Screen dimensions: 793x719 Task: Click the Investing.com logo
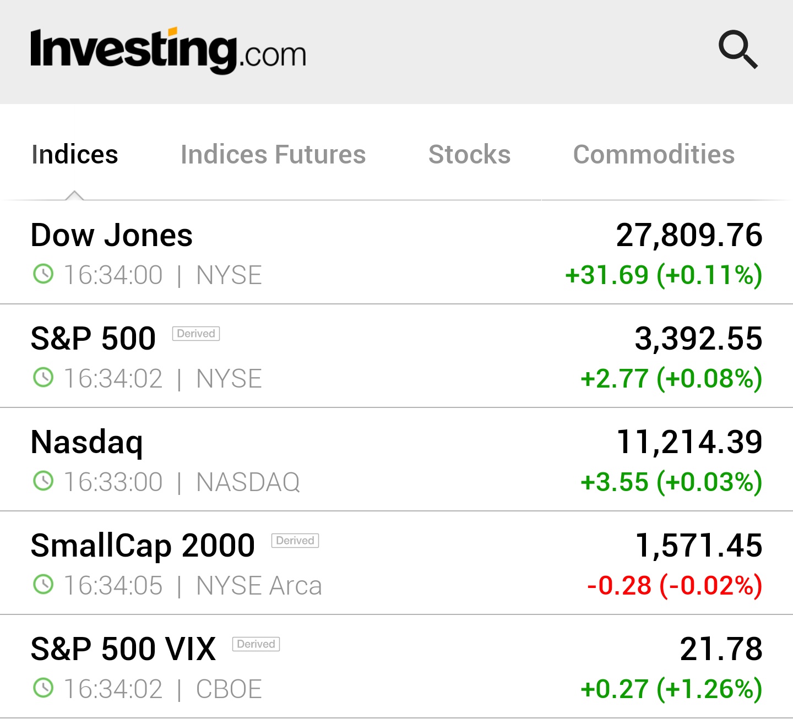coord(168,51)
